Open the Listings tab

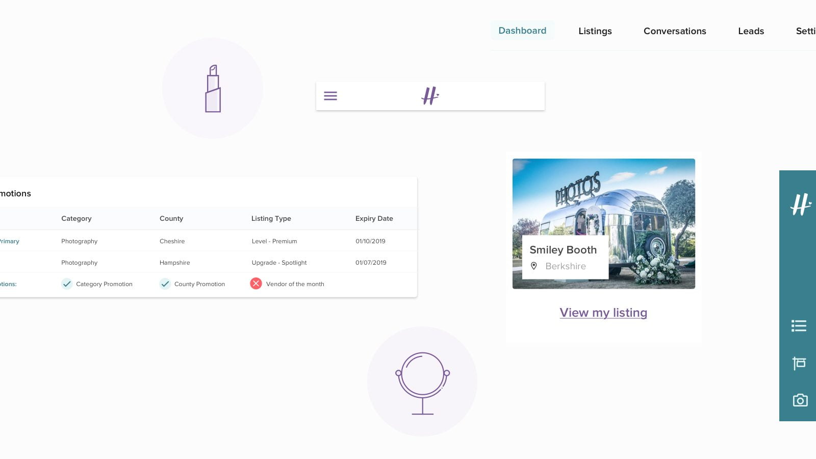tap(595, 31)
